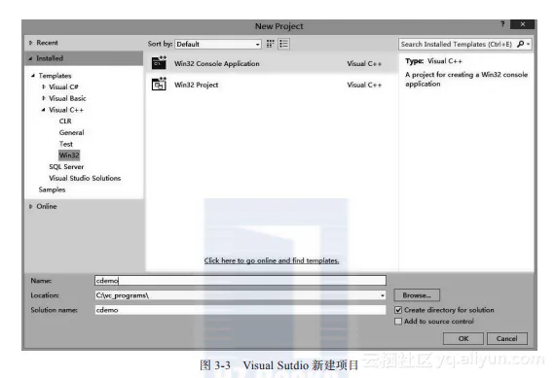Switch to list view layout
The image size is (555, 378).
[284, 44]
